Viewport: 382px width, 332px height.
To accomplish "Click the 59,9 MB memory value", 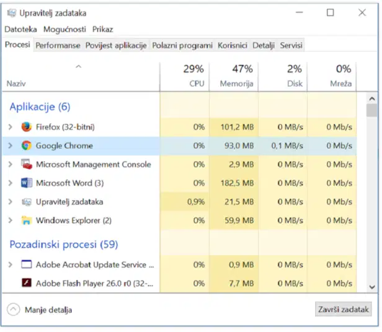I will (x=239, y=221).
